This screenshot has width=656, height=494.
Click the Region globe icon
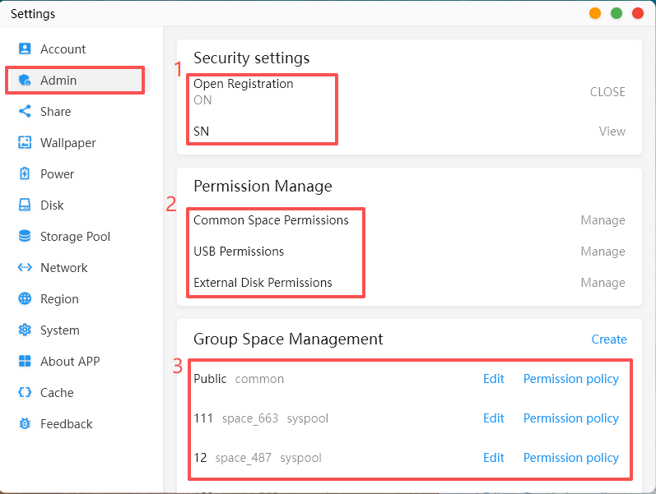25,298
